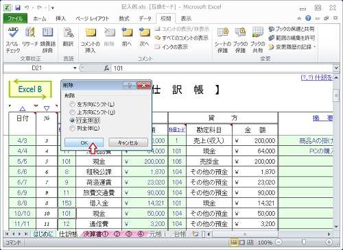Click the blue up triangle sort icon
Image resolution: width=343 pixels, height=250 pixels.
[x=23, y=108]
